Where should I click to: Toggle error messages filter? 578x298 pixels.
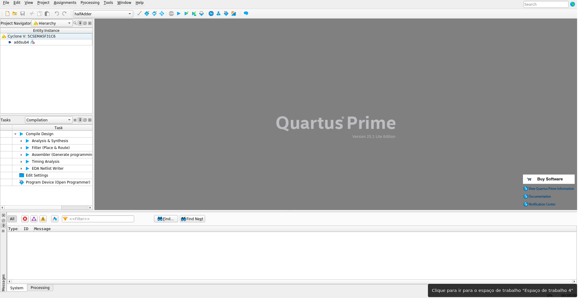pos(25,219)
